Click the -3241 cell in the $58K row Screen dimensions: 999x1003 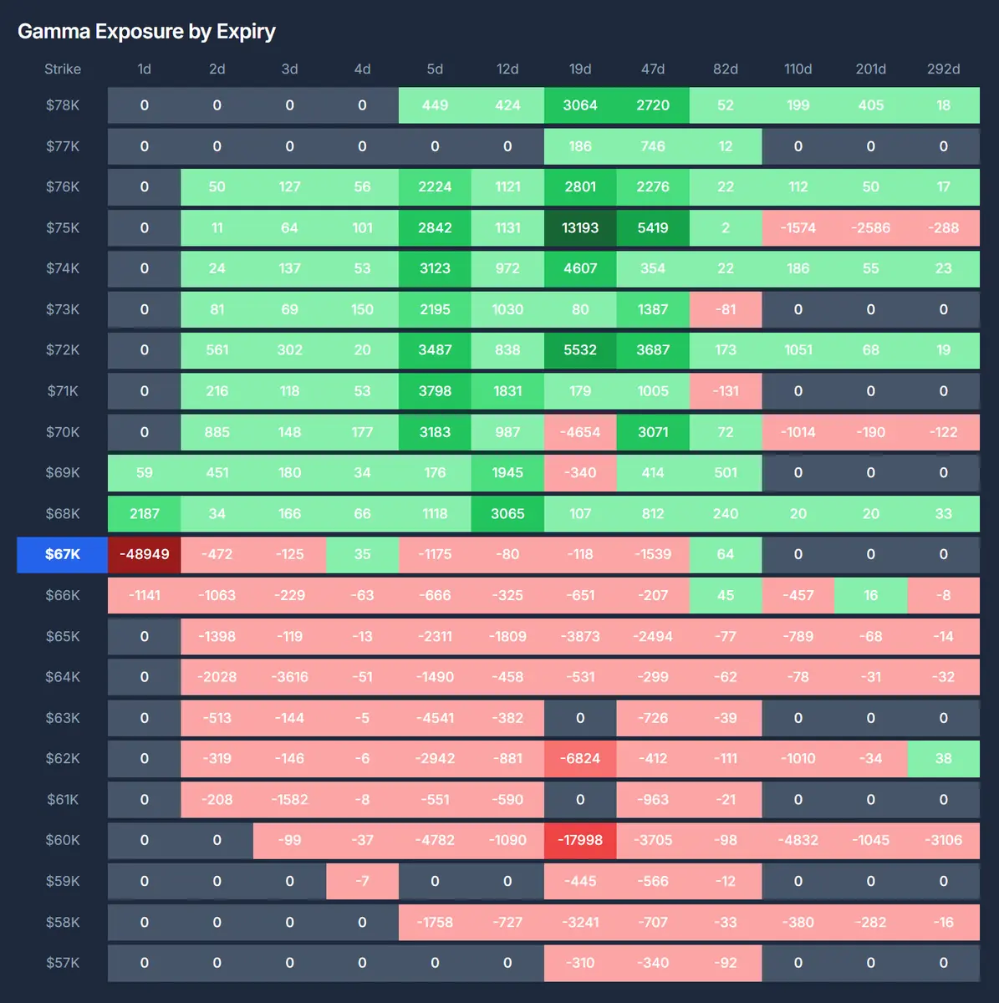click(x=580, y=922)
